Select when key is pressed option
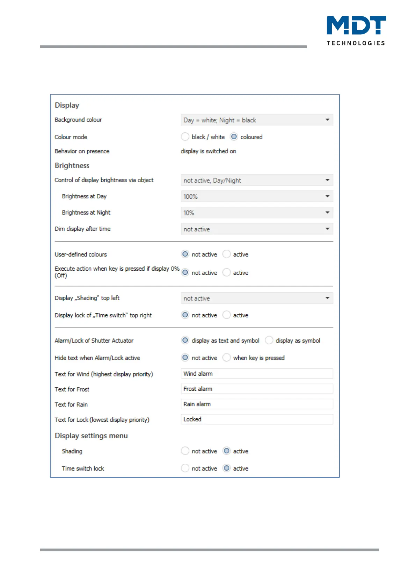The width and height of the screenshot is (416, 588). [x=227, y=358]
